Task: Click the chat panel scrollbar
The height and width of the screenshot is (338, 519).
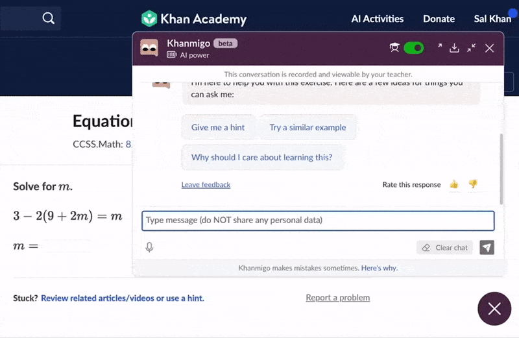Action: [501, 169]
